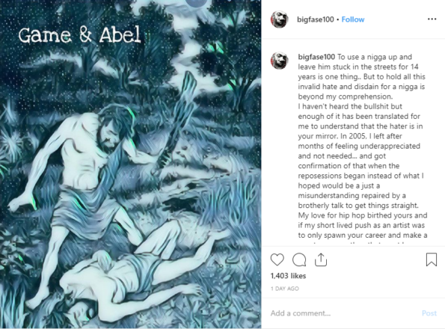The width and height of the screenshot is (445, 329).
Task: Save the post with the bookmark icon
Action: [x=432, y=259]
